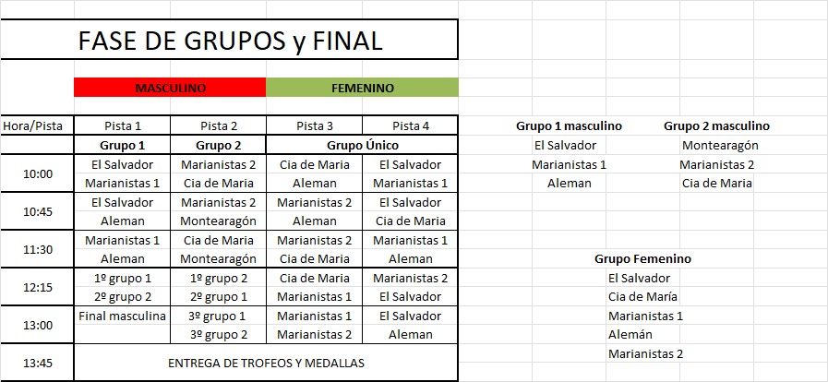Select the 3º grupo 2 cell
The height and width of the screenshot is (382, 828).
(219, 335)
